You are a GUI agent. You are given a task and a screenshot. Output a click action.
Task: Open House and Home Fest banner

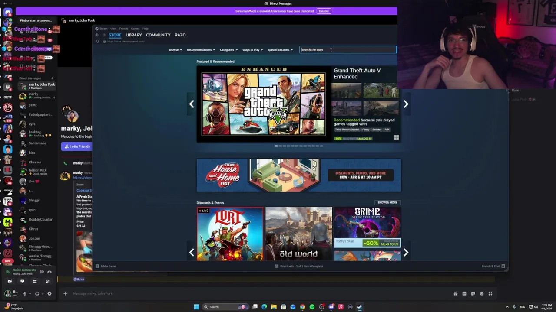click(x=299, y=175)
